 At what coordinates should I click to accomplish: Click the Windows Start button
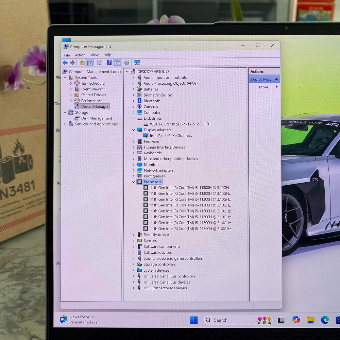194,320
